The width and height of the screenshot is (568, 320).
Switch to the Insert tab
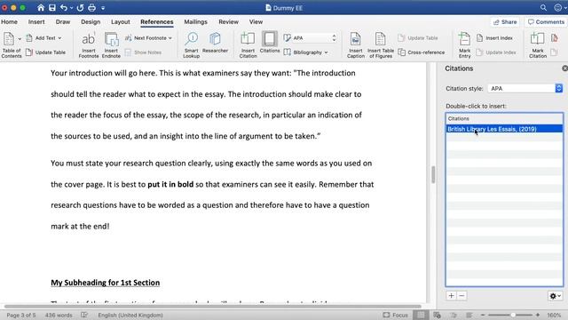point(36,21)
